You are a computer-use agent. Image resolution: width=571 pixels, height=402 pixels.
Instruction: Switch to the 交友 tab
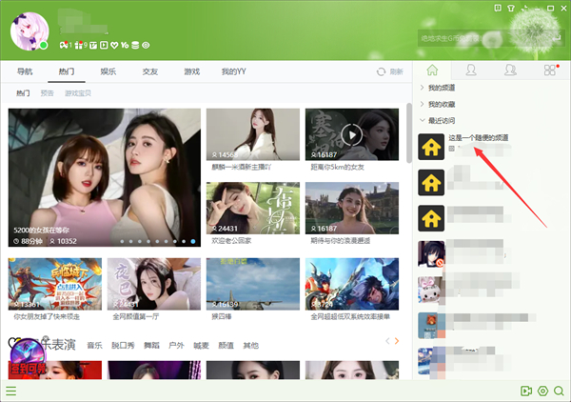click(x=150, y=71)
